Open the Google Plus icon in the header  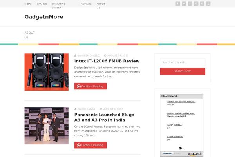(x=190, y=4)
